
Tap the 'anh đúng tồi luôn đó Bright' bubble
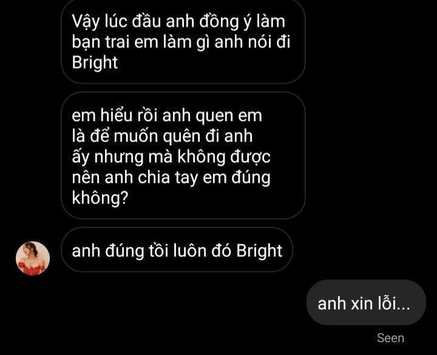point(177,250)
